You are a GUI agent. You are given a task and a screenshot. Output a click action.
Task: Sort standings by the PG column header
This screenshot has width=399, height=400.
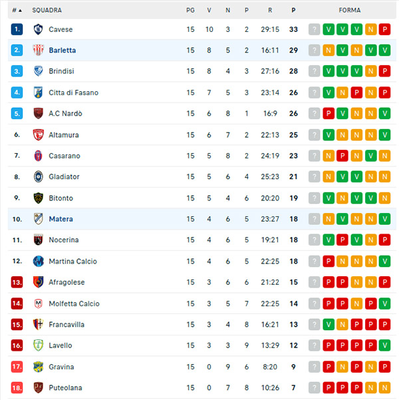click(x=190, y=10)
